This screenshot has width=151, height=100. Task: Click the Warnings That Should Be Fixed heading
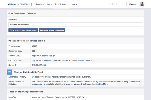pyautogui.click(x=28, y=72)
